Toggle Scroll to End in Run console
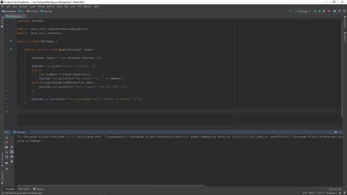The height and width of the screenshot is (195, 347). [12, 152]
